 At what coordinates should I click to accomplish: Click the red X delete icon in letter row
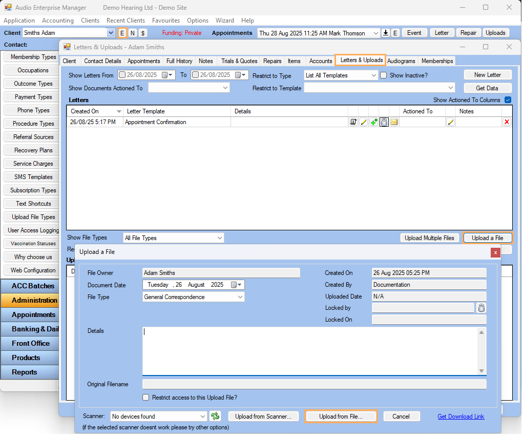(507, 122)
